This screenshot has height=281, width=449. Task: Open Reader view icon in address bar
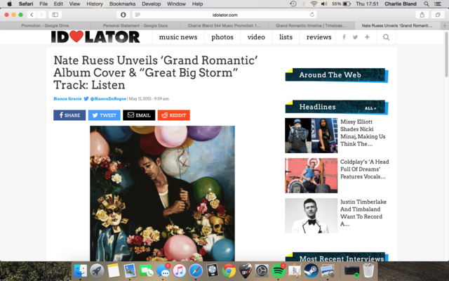138,15
